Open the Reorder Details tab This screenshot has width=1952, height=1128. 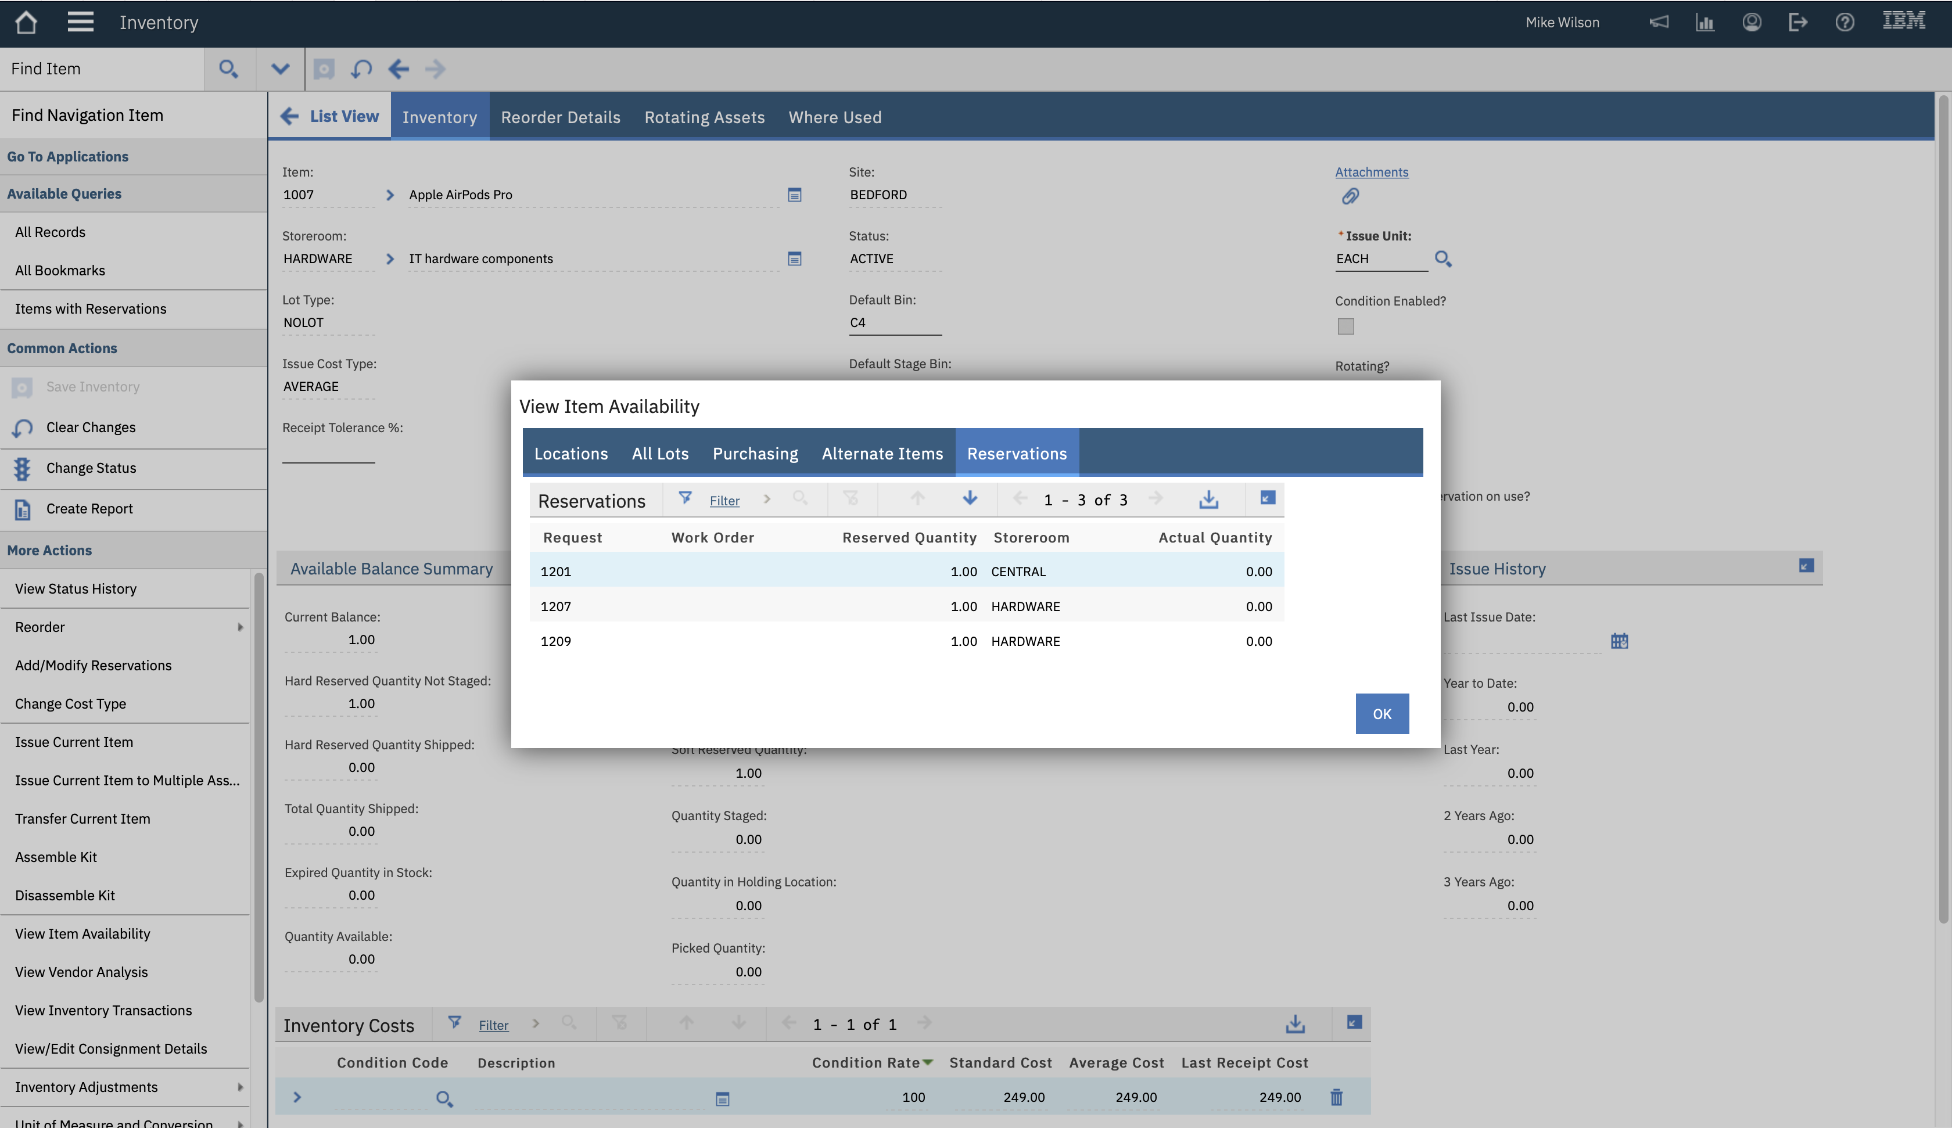click(x=560, y=117)
